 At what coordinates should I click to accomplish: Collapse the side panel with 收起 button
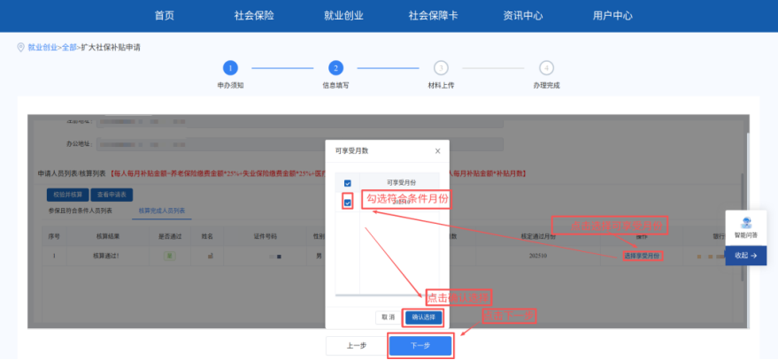pyautogui.click(x=745, y=255)
